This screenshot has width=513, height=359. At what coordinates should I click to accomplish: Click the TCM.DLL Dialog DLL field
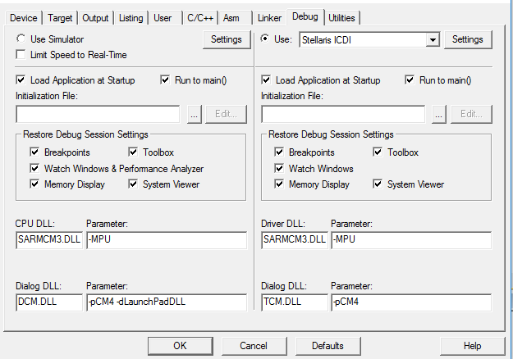tap(294, 302)
